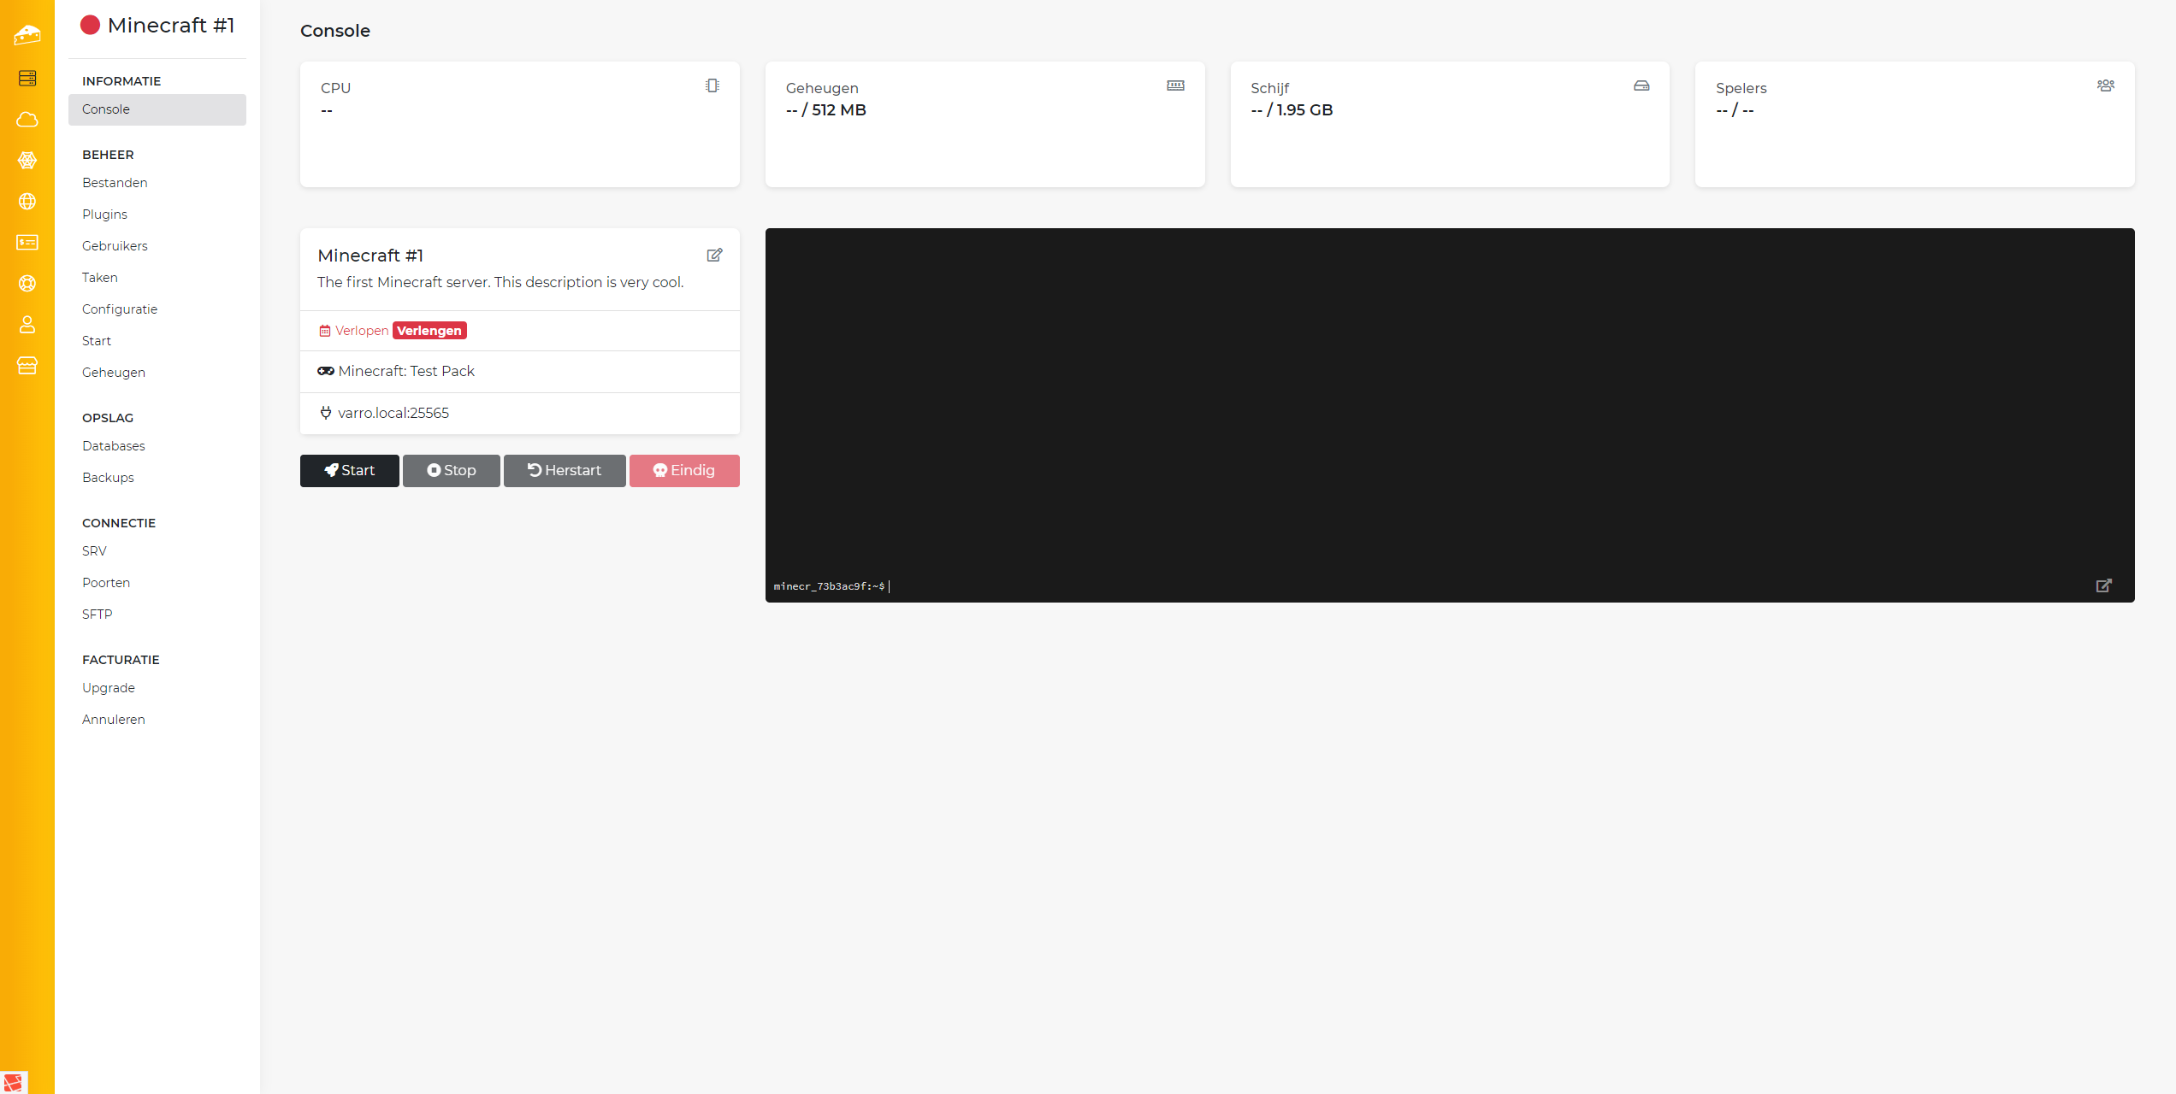Go to the Plugins menu item
2176x1094 pixels.
pyautogui.click(x=104, y=215)
